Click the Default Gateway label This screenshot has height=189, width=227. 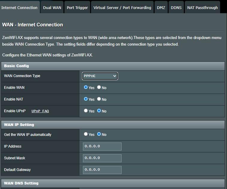[17, 170]
